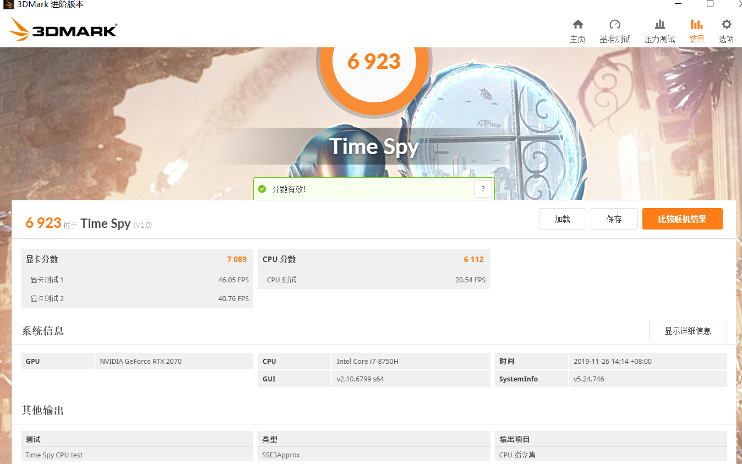Image resolution: width=742 pixels, height=464 pixels.
Task: Click the 2019-11-26 14:14 +08:00 timestamp
Action: click(613, 362)
